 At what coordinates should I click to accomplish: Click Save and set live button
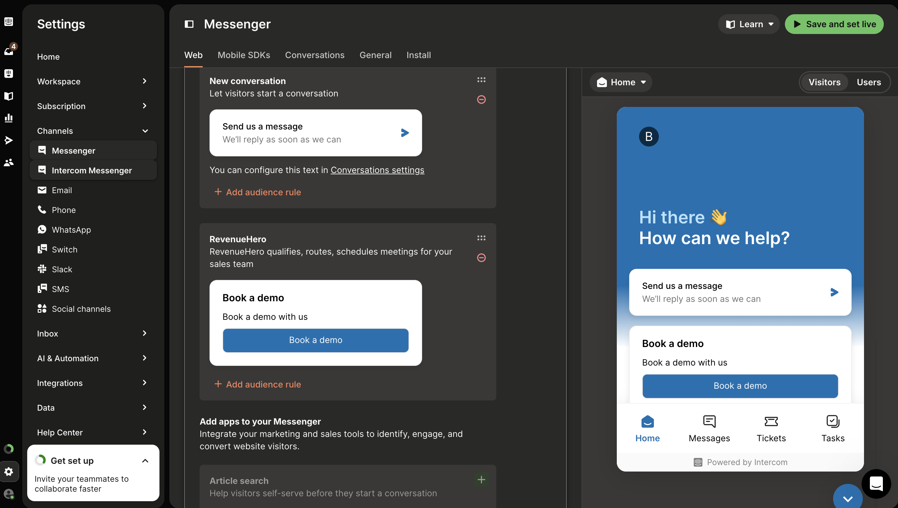pyautogui.click(x=834, y=24)
